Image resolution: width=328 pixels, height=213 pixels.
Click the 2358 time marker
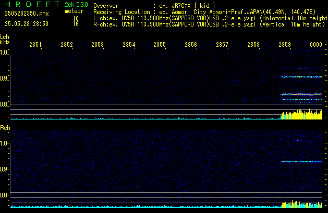click(253, 45)
